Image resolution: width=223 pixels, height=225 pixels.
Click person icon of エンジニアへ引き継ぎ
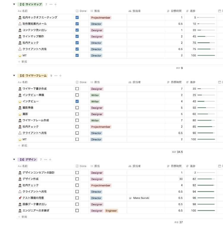click(x=20, y=211)
